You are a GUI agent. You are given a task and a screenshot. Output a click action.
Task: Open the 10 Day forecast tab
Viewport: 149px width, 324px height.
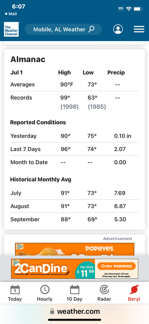pyautogui.click(x=74, y=293)
